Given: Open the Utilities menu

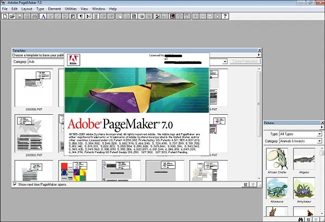Looking at the screenshot, I should click(70, 9).
